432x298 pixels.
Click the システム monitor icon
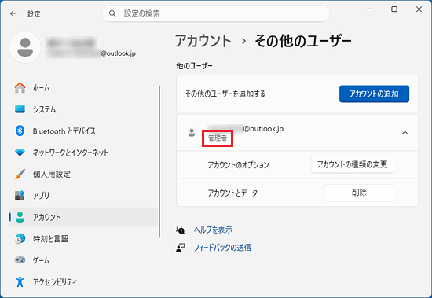[x=20, y=109]
